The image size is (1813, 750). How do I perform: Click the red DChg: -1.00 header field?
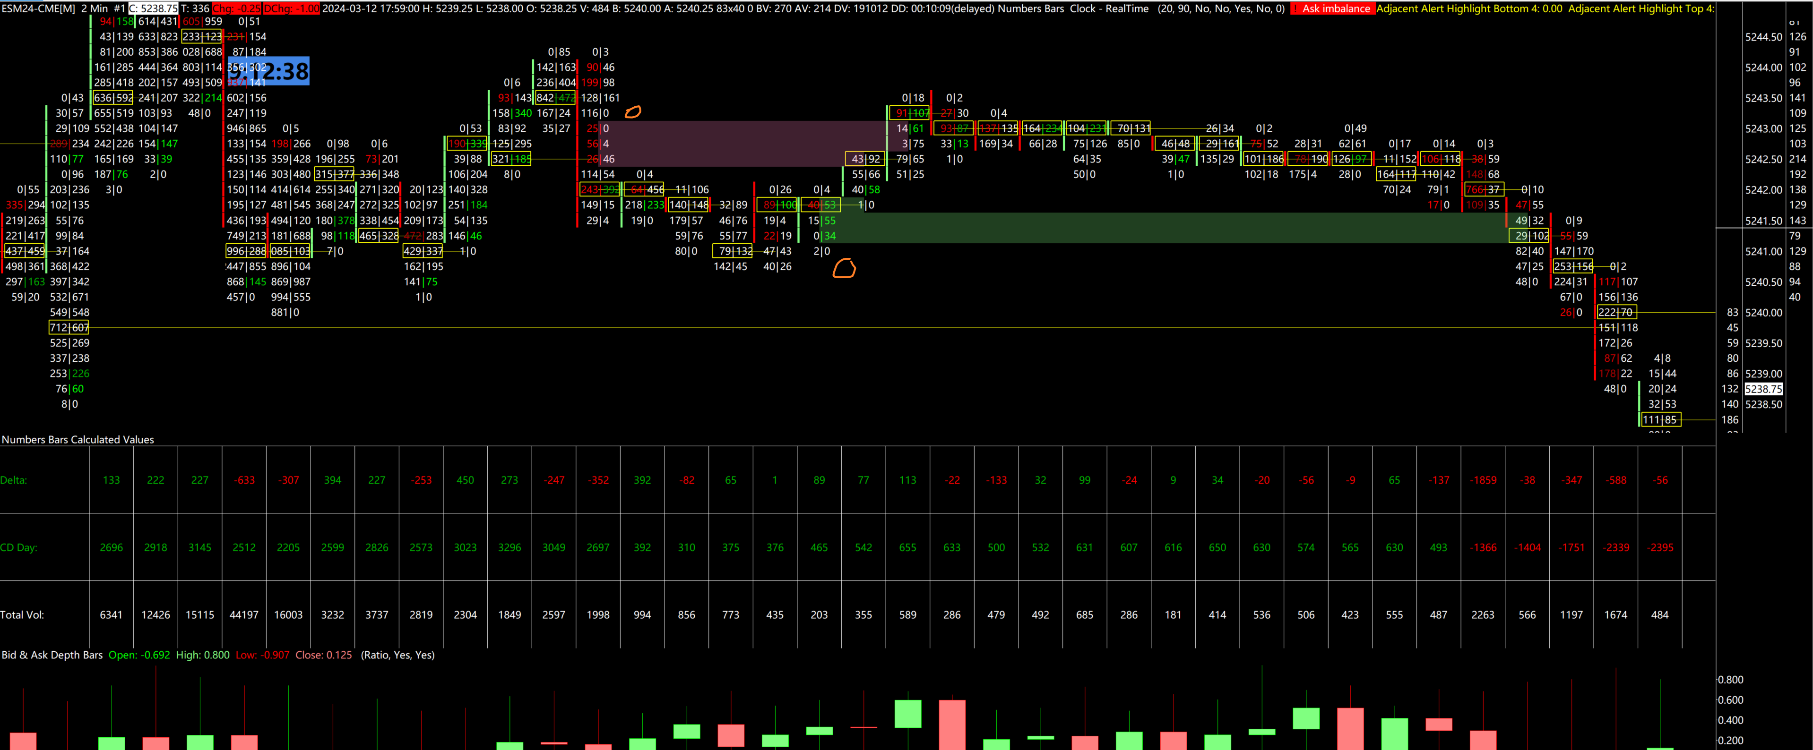click(291, 9)
